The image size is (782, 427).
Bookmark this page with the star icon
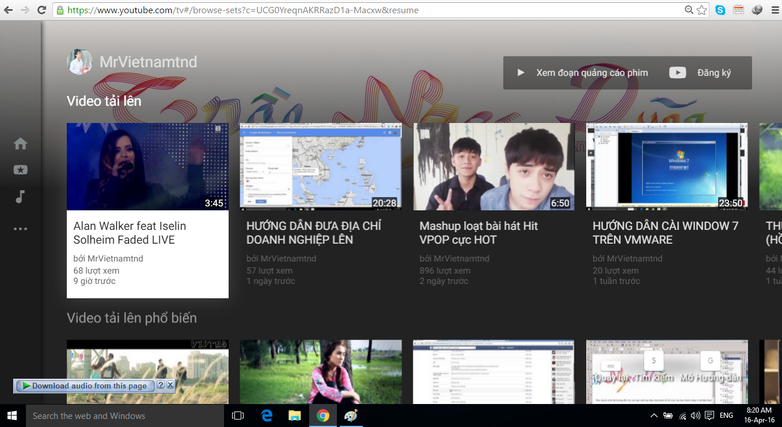pyautogui.click(x=702, y=10)
